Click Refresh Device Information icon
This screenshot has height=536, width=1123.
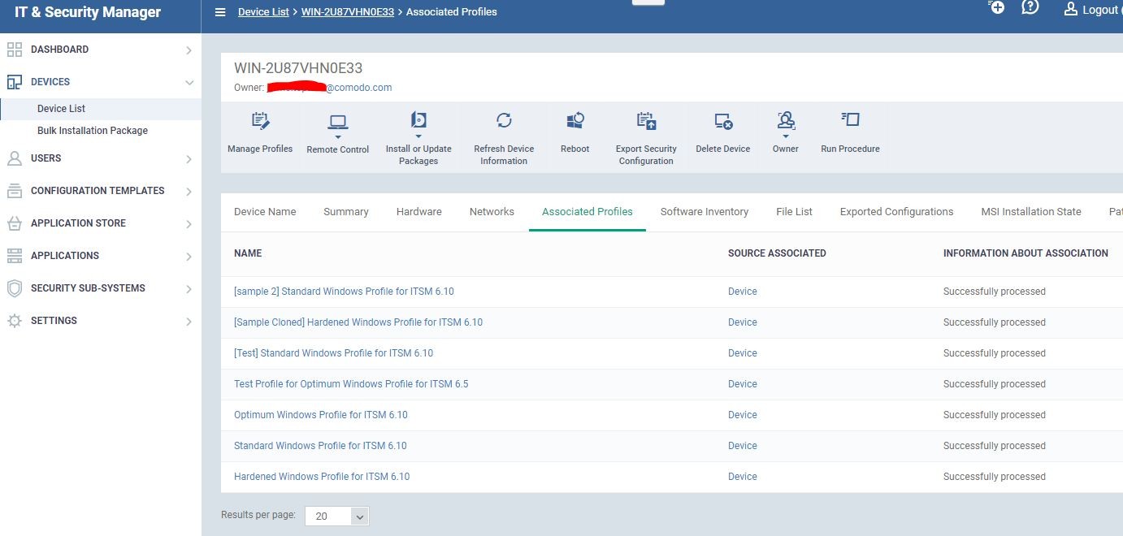[x=504, y=120]
